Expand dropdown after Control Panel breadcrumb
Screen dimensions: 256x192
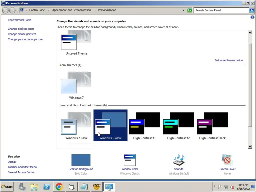click(x=48, y=10)
